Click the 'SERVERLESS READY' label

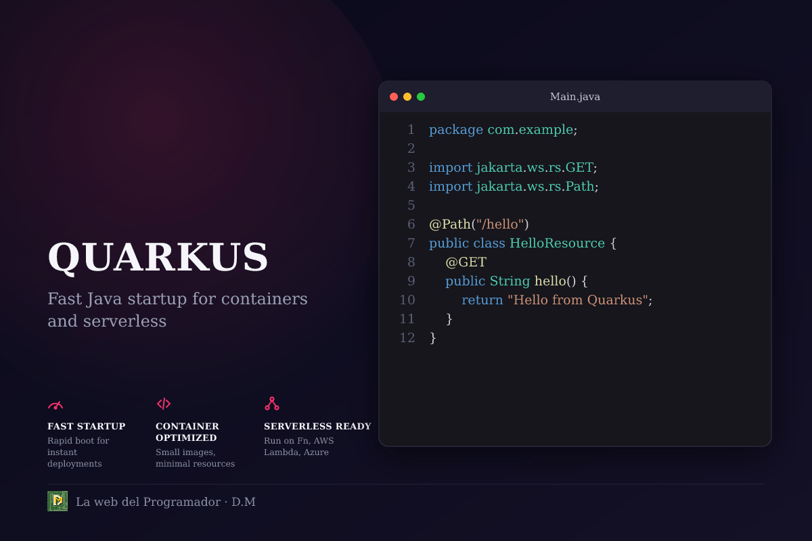click(x=317, y=426)
